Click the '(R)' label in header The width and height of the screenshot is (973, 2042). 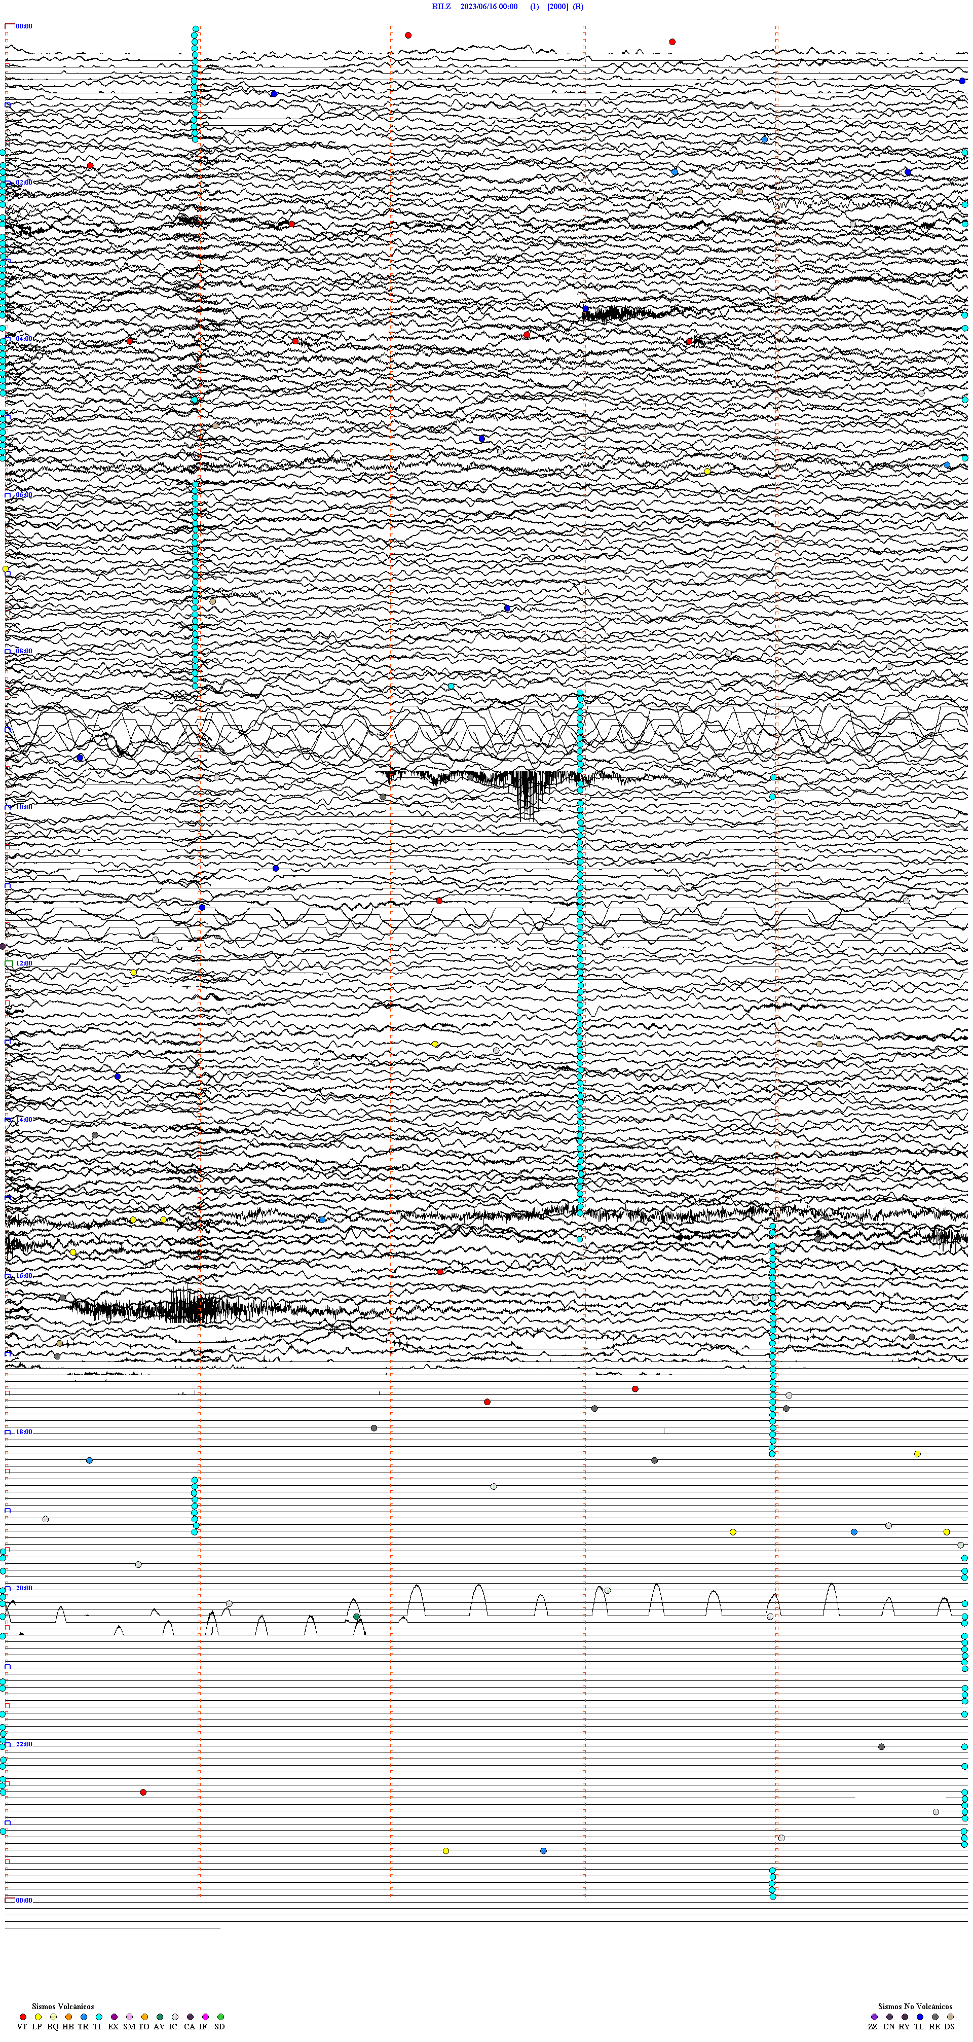click(578, 7)
